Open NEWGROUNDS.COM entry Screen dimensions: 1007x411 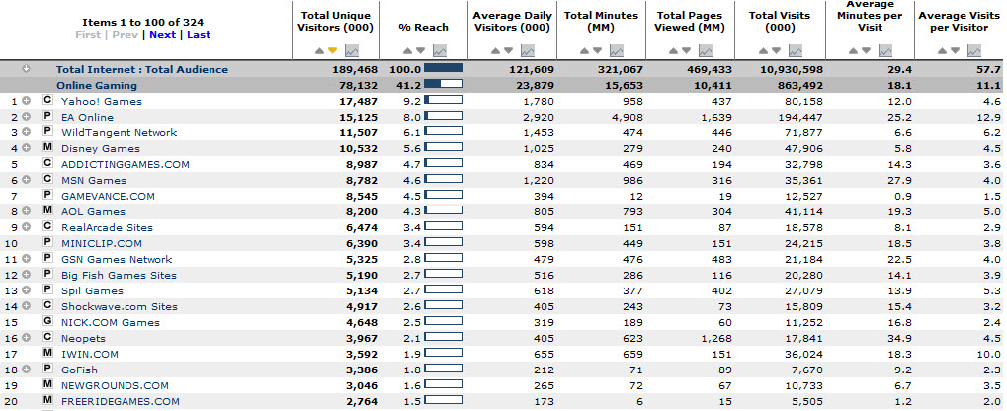115,385
